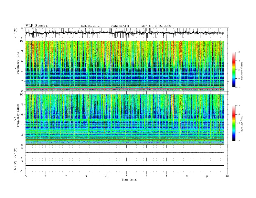Click the "ch.1(V)" waveform axis label
256x198 pixels.
coord(16,33)
